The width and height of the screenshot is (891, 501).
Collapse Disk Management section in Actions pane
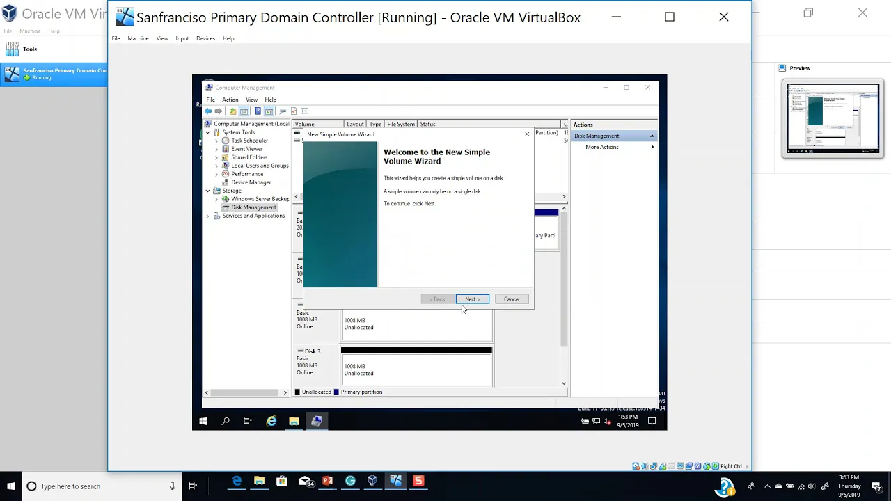(x=652, y=136)
